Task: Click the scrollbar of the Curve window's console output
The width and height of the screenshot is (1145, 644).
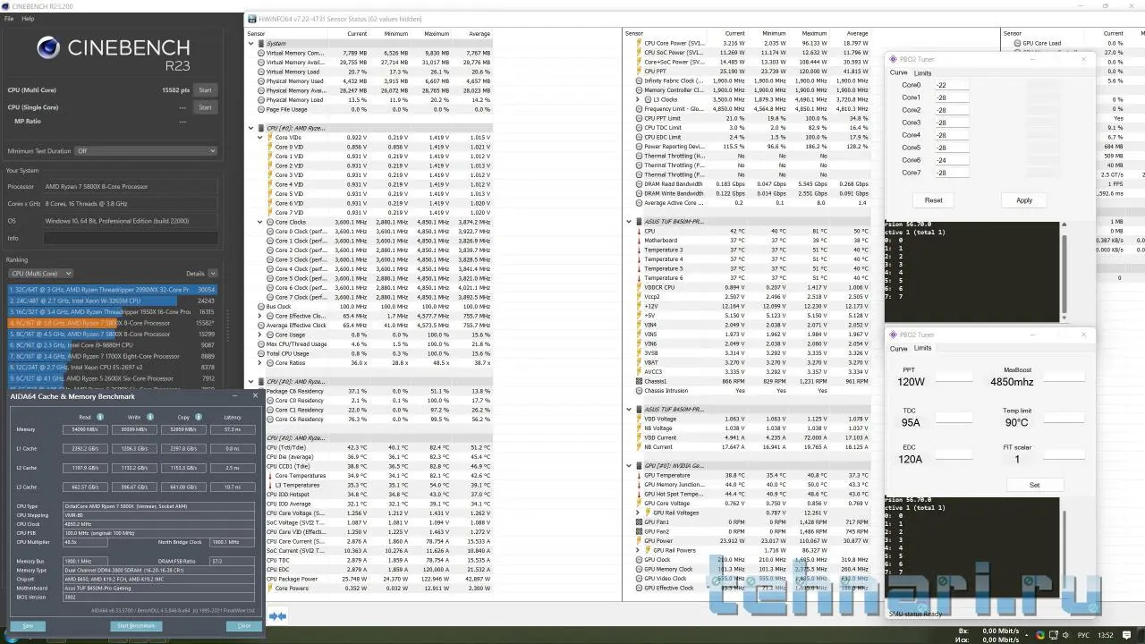Action: pos(1064,272)
